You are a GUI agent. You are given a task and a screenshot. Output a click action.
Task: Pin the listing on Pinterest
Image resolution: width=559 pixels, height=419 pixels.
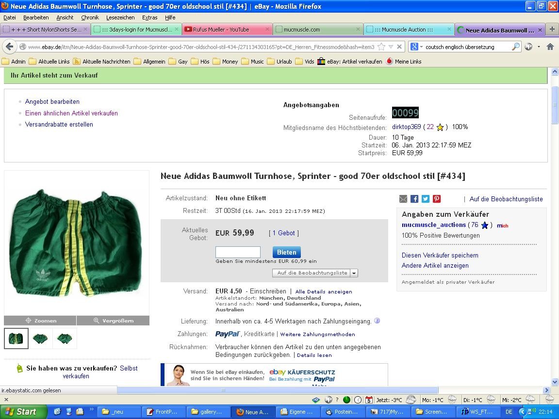437,199
